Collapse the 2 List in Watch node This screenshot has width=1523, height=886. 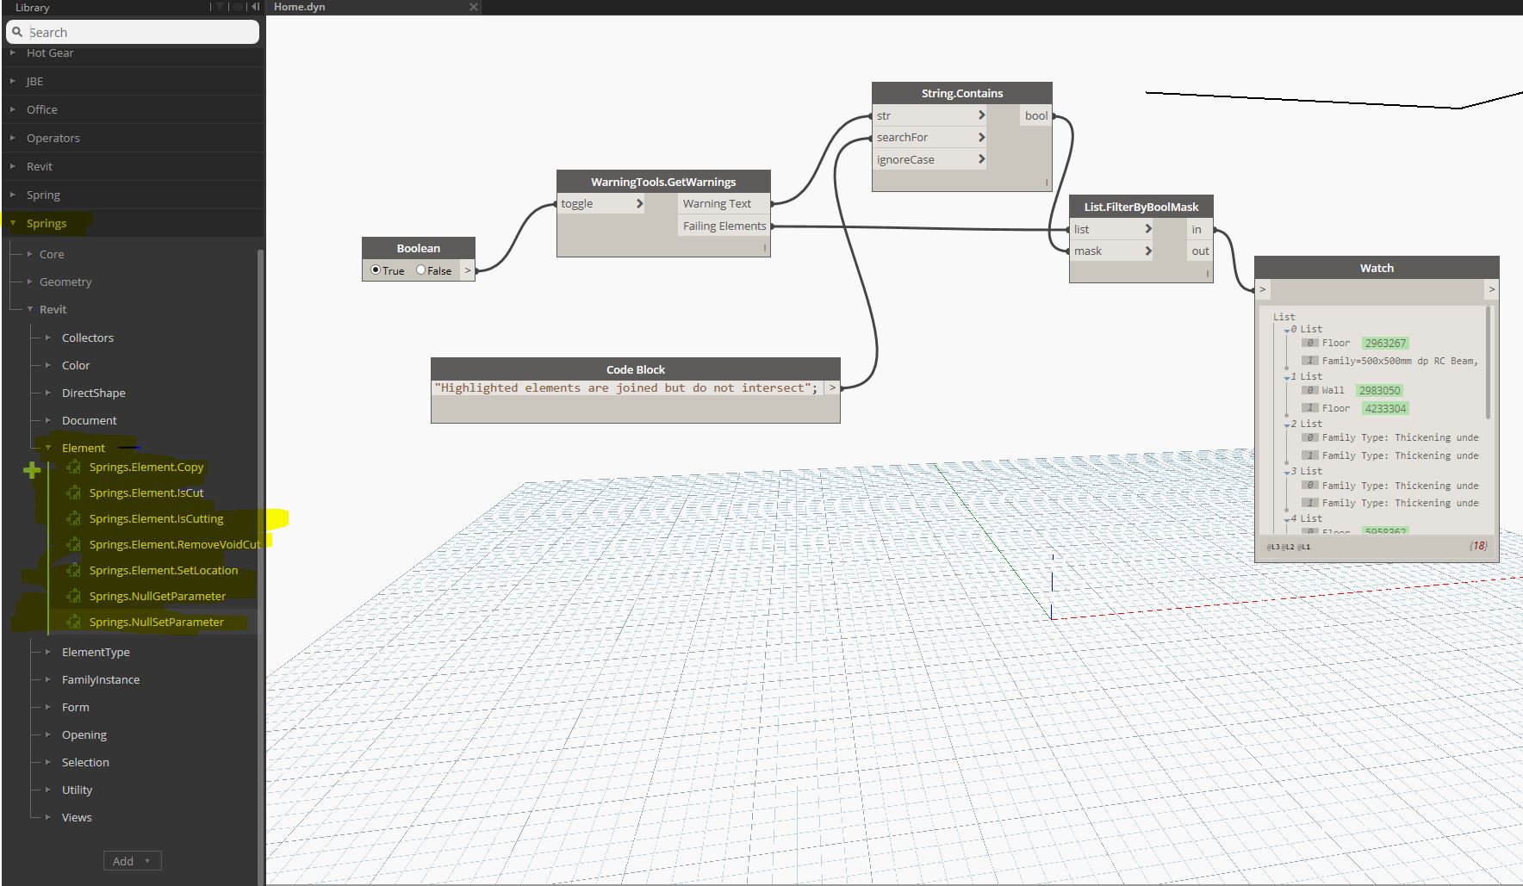point(1287,425)
